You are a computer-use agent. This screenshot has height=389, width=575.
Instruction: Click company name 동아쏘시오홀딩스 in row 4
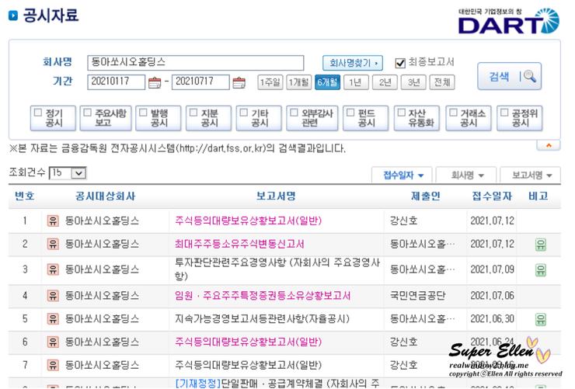coord(102,296)
